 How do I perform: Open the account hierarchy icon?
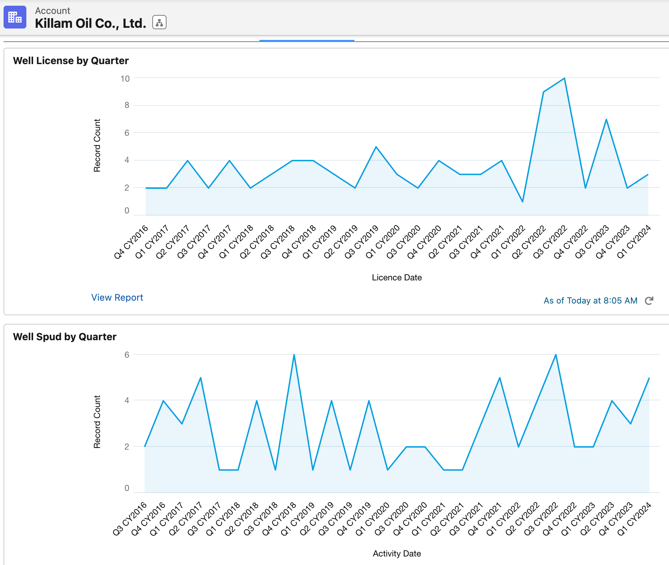pos(159,22)
